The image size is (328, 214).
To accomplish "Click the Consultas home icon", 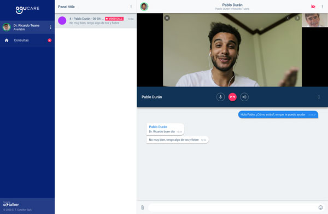I will [7, 40].
